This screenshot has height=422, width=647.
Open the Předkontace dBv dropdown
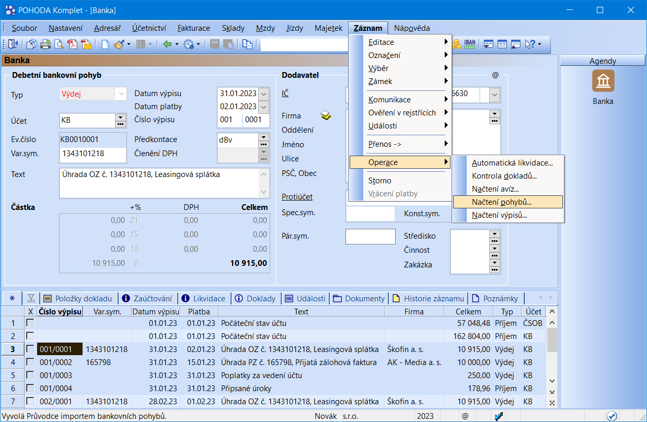coord(264,137)
